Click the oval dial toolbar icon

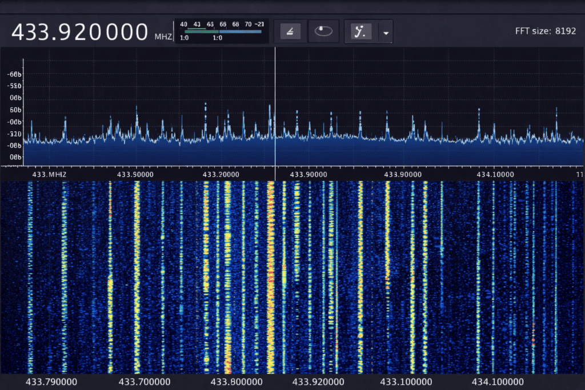tap(323, 31)
